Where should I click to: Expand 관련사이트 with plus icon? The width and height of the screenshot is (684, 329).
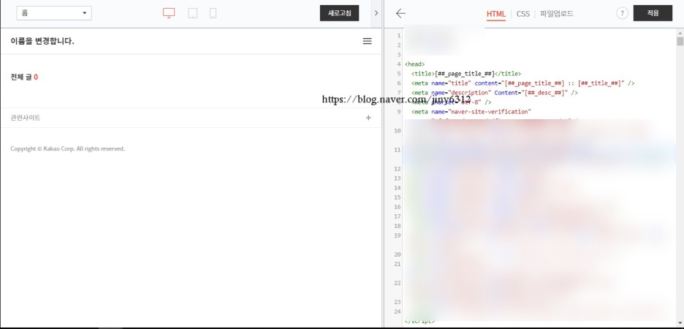click(368, 118)
